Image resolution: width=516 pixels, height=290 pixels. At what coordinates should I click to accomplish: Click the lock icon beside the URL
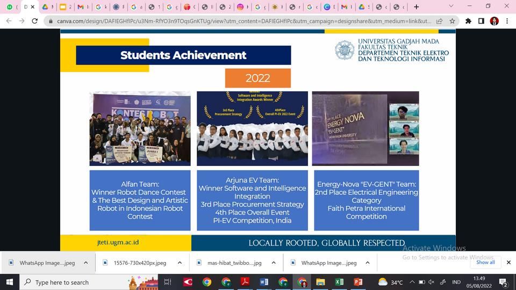(51, 21)
